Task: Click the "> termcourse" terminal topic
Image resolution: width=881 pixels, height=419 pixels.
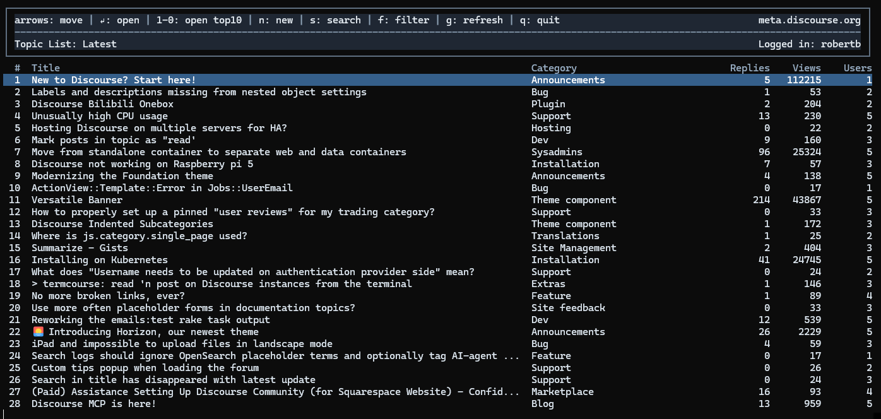Action: click(222, 284)
